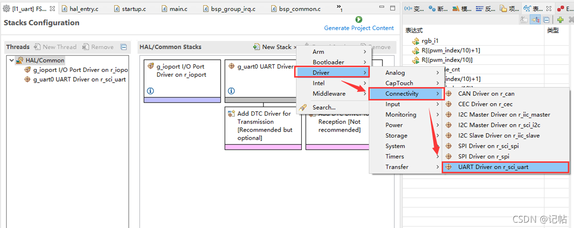Select I2C Master Driver on r_iic_master
Viewport: 574px width, 228px height.
(x=506, y=115)
